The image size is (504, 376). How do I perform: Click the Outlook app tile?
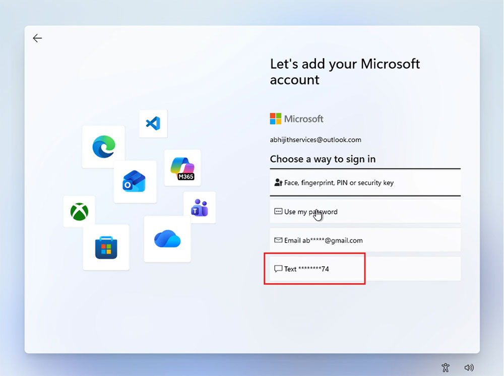pos(135,181)
